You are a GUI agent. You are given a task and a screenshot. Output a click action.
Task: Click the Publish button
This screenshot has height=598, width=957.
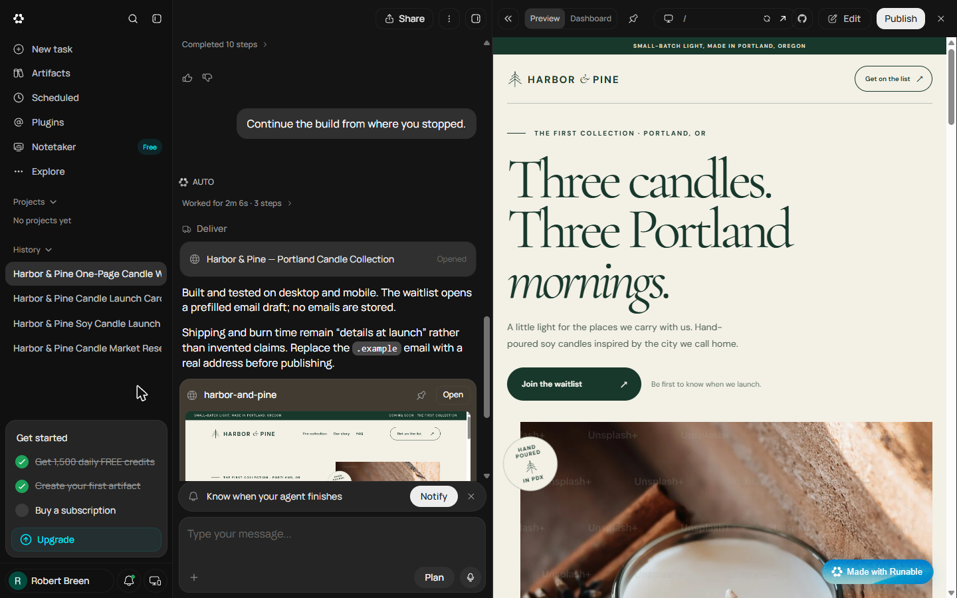(x=901, y=19)
